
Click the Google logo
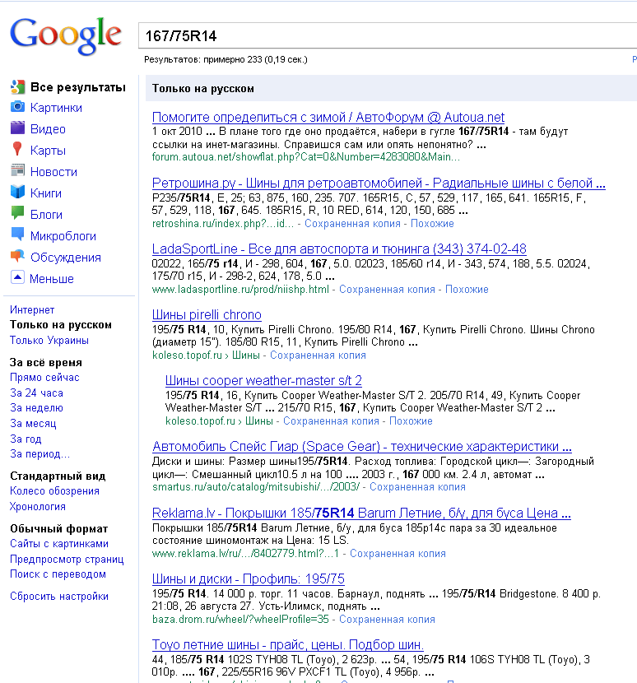(66, 36)
